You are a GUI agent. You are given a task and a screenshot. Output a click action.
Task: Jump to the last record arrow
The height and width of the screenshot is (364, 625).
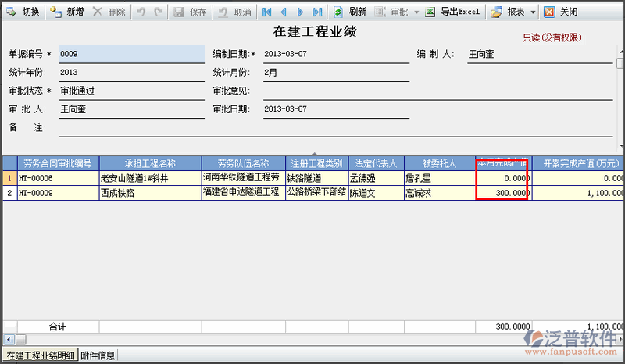(x=316, y=12)
